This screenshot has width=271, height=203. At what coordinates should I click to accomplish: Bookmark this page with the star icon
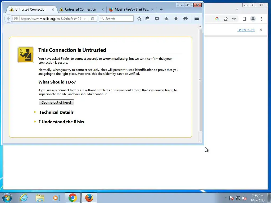pyautogui.click(x=139, y=19)
